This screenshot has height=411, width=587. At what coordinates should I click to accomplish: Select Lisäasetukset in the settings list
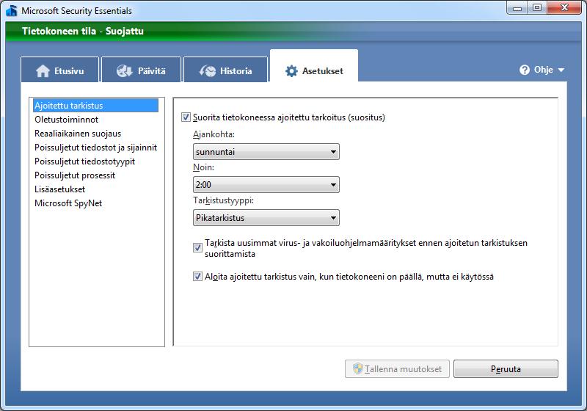pos(95,189)
